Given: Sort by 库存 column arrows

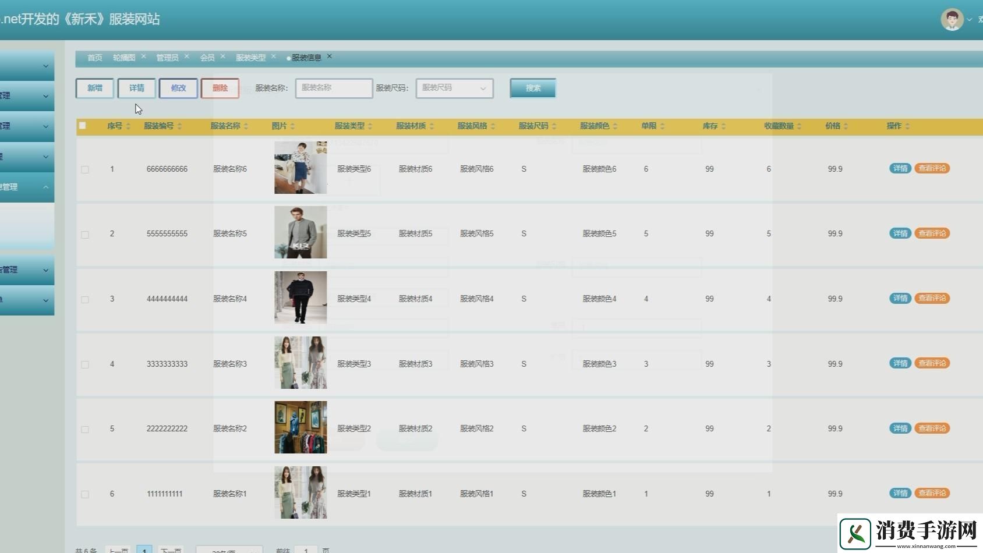Looking at the screenshot, I should point(723,126).
